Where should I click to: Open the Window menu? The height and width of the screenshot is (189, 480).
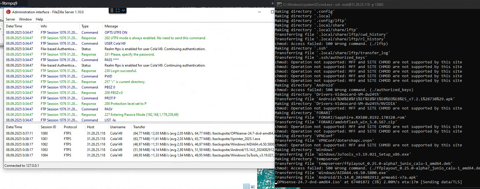[x=25, y=19]
